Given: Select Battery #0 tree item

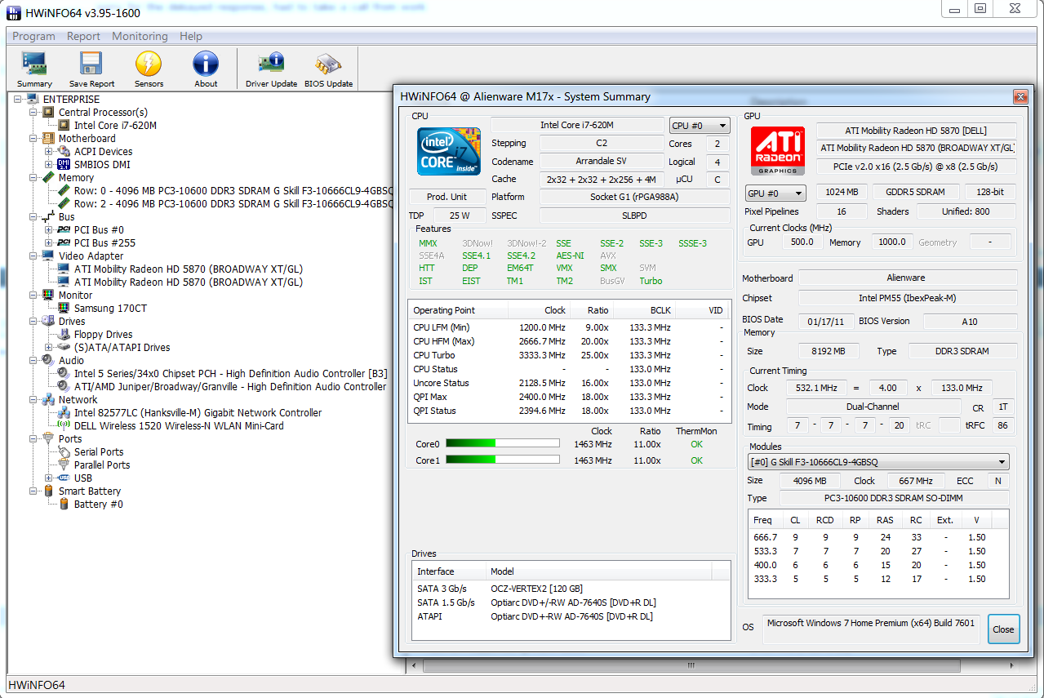Looking at the screenshot, I should point(98,504).
